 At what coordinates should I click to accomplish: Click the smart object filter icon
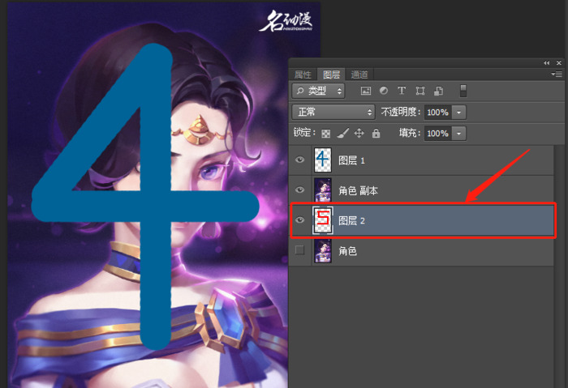pos(437,91)
